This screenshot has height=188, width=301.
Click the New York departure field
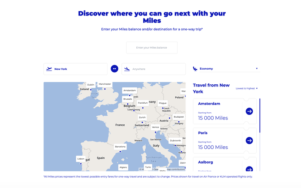point(75,69)
